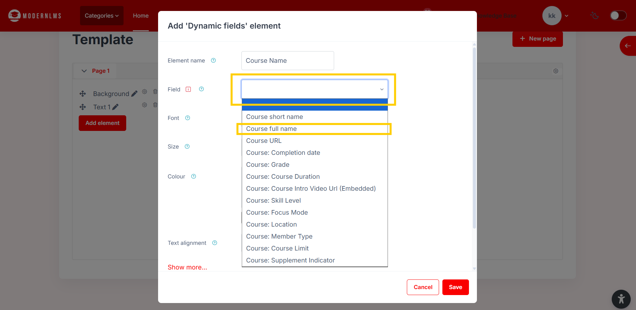Open help icon for Colour
The height and width of the screenshot is (310, 636).
[x=194, y=176]
